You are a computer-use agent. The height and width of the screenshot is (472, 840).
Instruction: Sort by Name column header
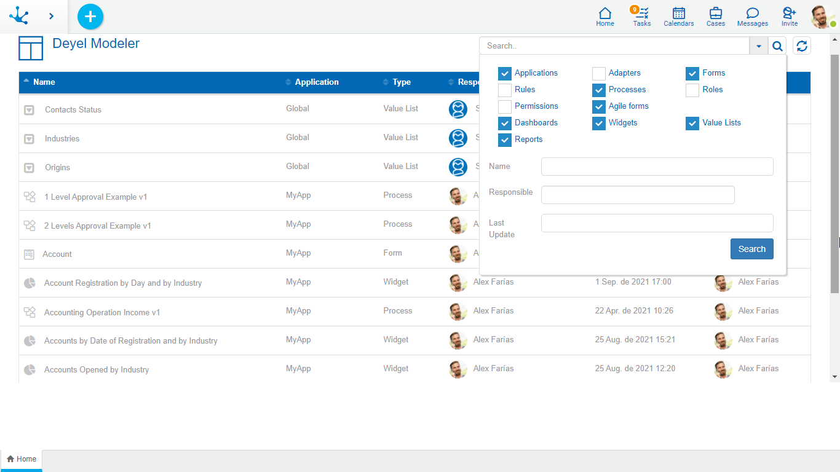coord(44,82)
